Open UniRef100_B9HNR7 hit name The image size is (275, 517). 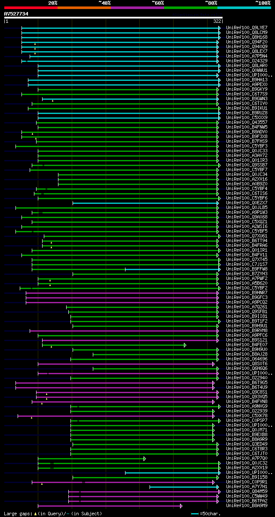pos(247,292)
